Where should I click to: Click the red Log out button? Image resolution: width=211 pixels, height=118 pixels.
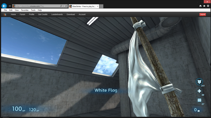click(x=202, y=14)
